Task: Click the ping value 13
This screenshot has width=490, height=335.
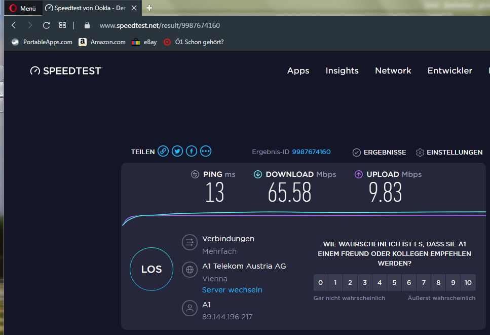Action: pyautogui.click(x=215, y=192)
